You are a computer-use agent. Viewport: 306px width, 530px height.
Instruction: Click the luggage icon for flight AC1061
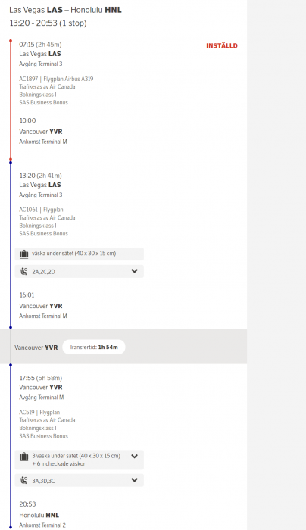pos(23,254)
